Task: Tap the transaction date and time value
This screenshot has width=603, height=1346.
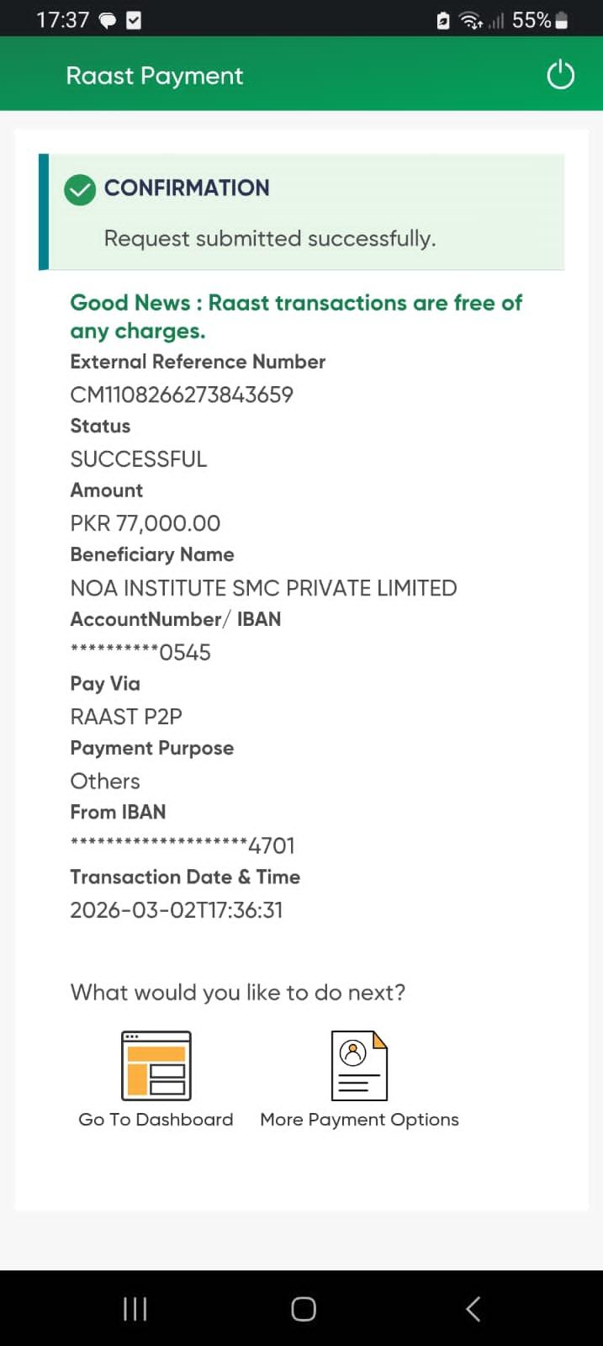Action: [x=177, y=910]
